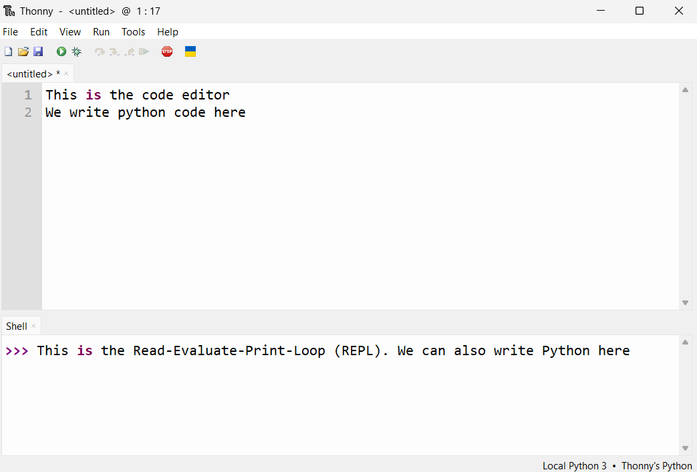Open the Tools menu

click(133, 31)
